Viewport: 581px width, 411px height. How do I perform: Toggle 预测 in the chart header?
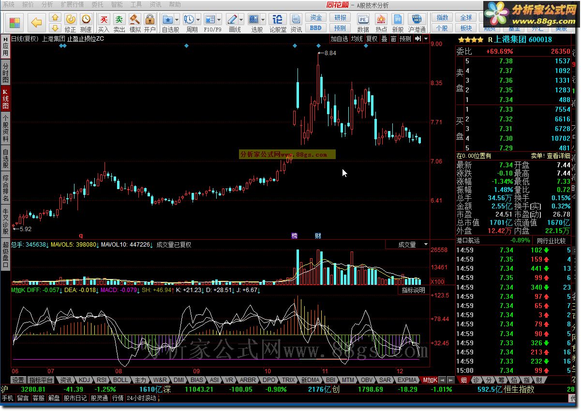(x=405, y=39)
